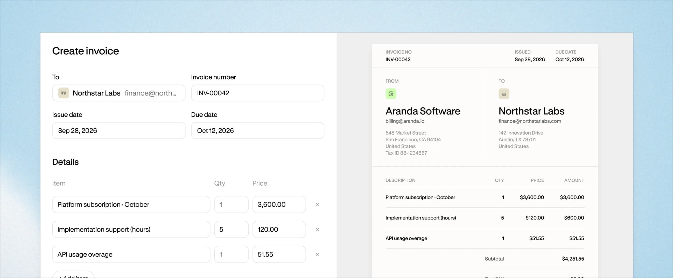Click the Subtotal amount $4,251.55

(x=573, y=259)
